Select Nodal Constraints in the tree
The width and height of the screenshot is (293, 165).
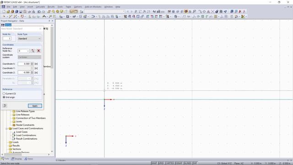[x=25, y=125]
